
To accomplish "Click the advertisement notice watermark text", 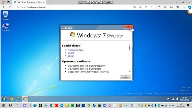I will coord(155,93).
